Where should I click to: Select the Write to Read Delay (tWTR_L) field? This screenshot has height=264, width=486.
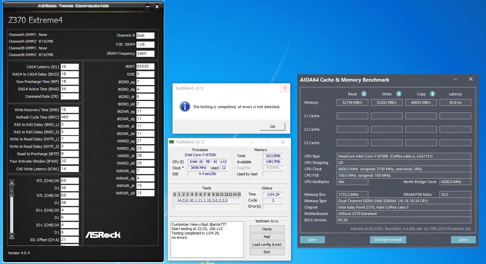tap(70, 139)
